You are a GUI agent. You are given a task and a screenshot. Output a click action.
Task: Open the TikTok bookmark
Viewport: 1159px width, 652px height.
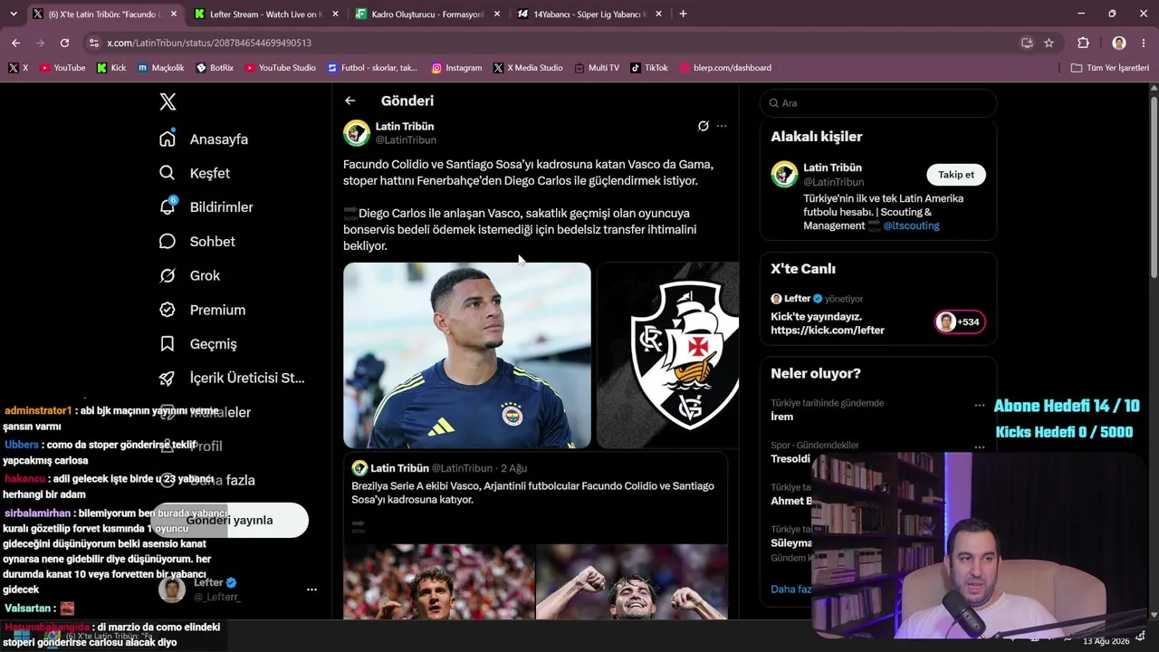click(x=649, y=68)
